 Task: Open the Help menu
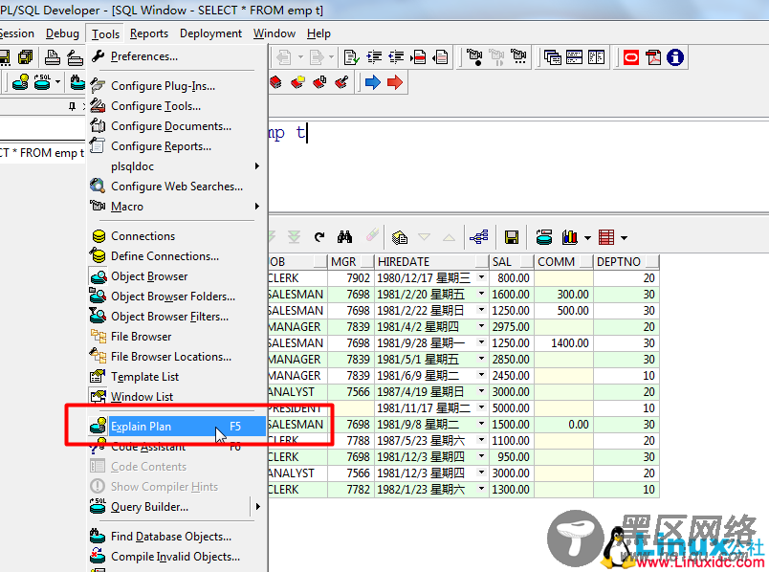(x=319, y=33)
